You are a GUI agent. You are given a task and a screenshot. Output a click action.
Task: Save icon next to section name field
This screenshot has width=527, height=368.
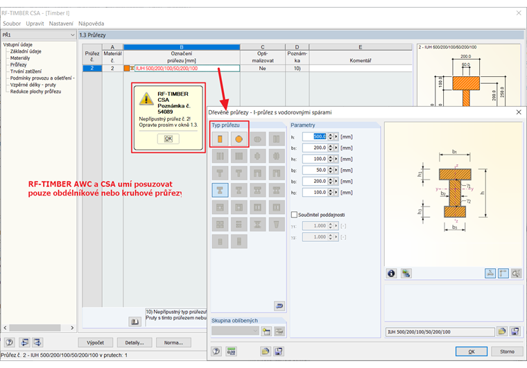515,332
